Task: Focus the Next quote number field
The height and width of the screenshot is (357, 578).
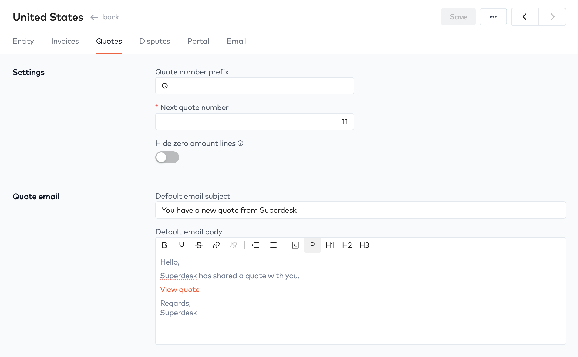Action: point(255,122)
